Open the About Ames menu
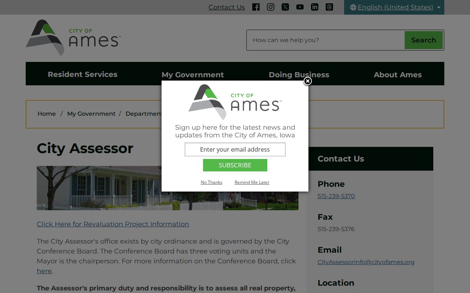Viewport: 470px width, 293px height. (x=398, y=75)
